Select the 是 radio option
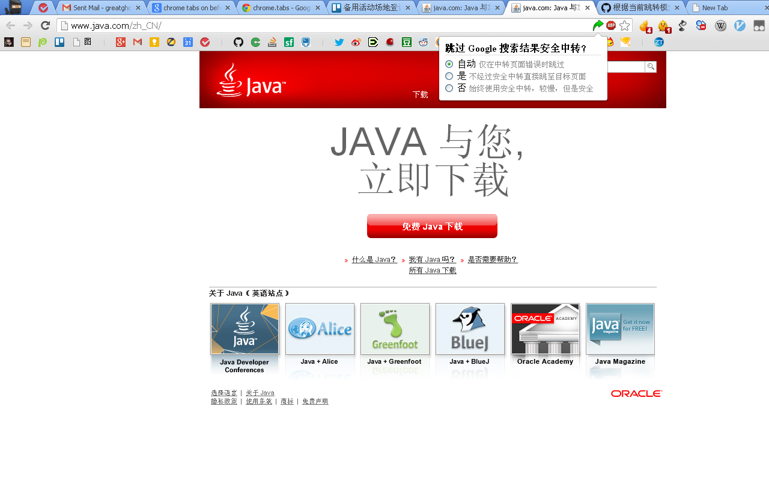 [x=449, y=76]
